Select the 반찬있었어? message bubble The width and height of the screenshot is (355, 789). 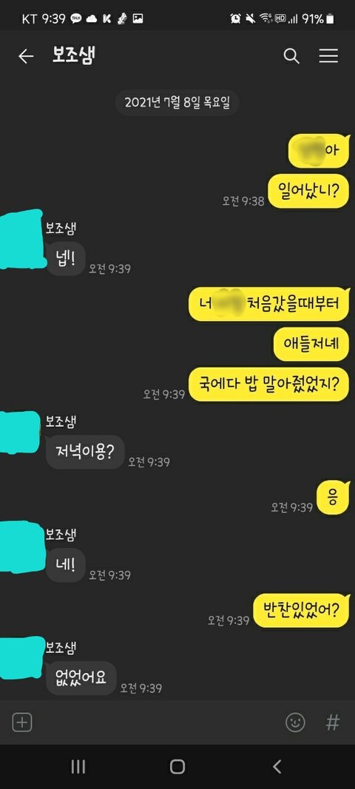pyautogui.click(x=301, y=611)
